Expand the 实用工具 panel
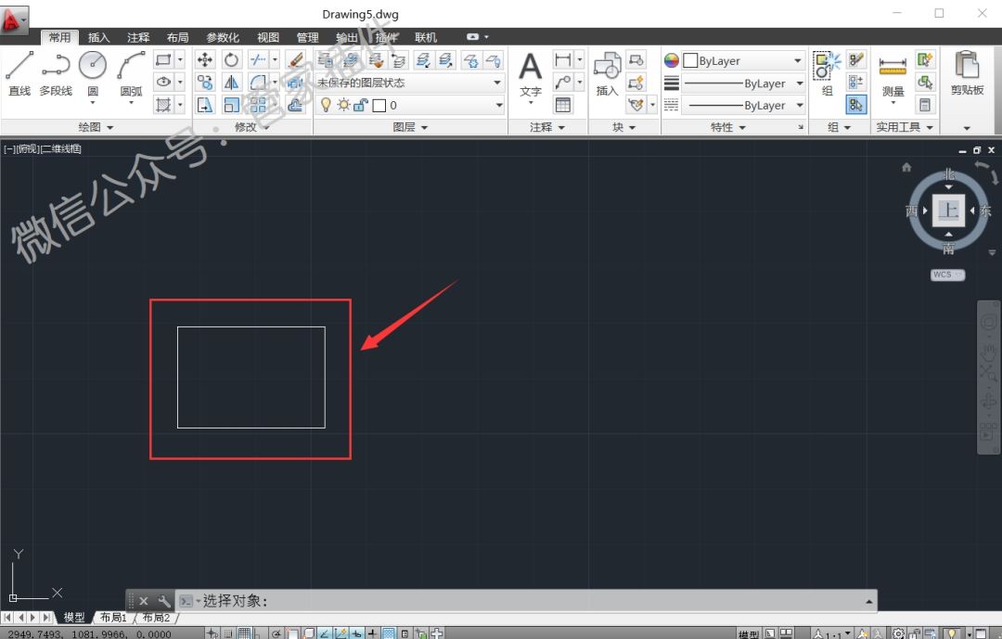 [x=905, y=127]
